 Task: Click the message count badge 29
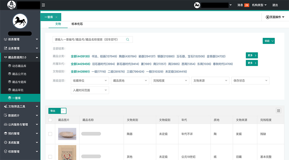coord(247,5)
